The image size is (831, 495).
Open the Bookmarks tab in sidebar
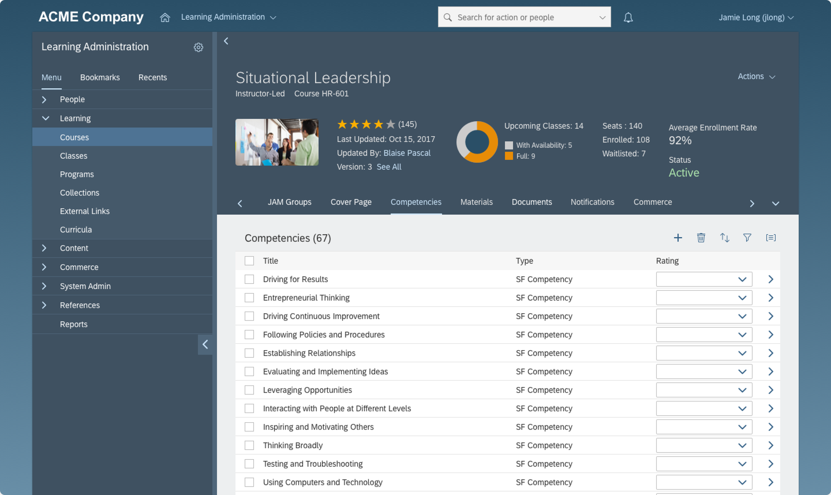click(x=100, y=77)
